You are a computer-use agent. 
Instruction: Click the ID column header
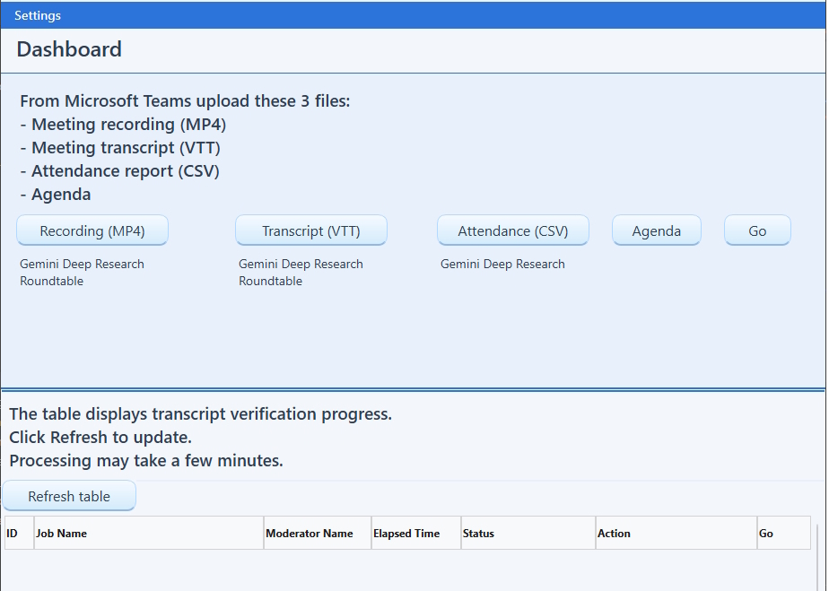coord(20,533)
